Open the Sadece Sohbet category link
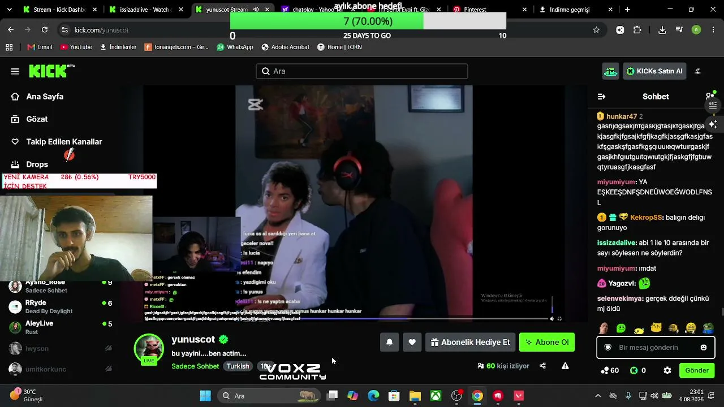 tap(195, 366)
